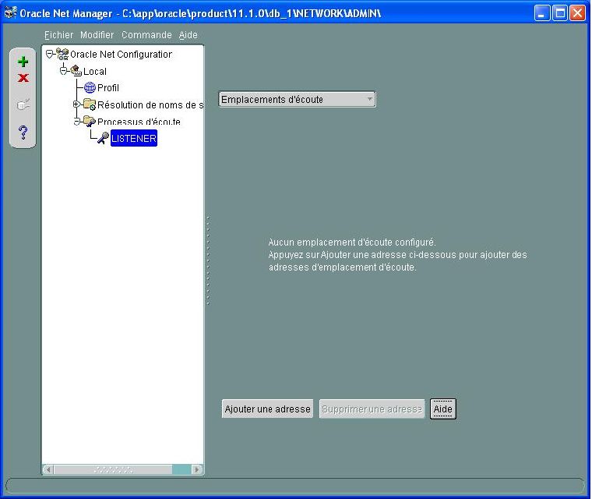592x499 pixels.
Task: Minimize the Oracle Net Manager window
Action: (x=542, y=13)
